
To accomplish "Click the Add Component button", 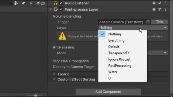I will pos(108,92).
